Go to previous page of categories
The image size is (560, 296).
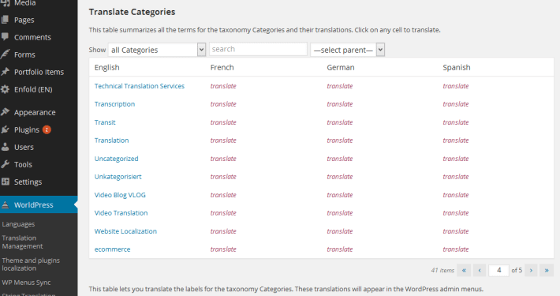click(x=480, y=270)
